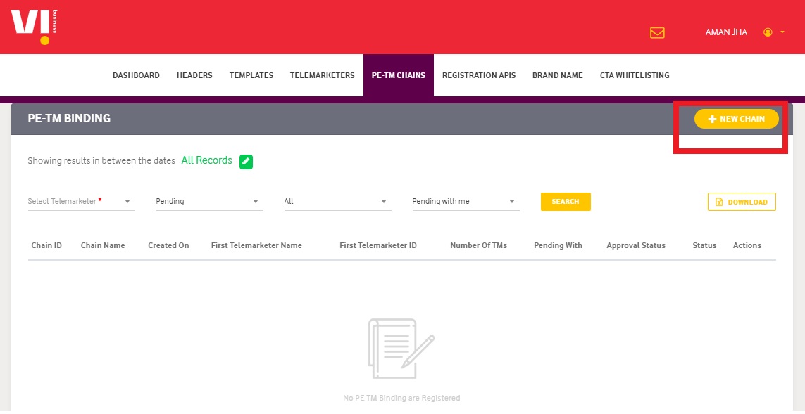
Task: Open the CTA WHITELISTING tab
Action: 634,75
